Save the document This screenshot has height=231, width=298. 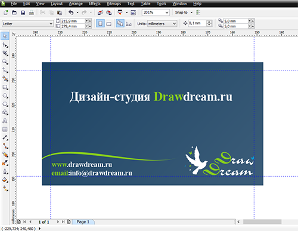23,13
